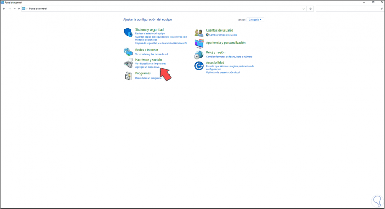Minimize the Panel de control window
Viewport: 385px width, 209px height.
(x=364, y=2)
